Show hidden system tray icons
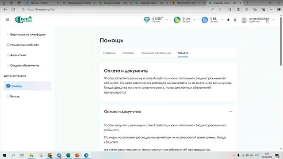This screenshot has width=283, height=159. pos(234,155)
